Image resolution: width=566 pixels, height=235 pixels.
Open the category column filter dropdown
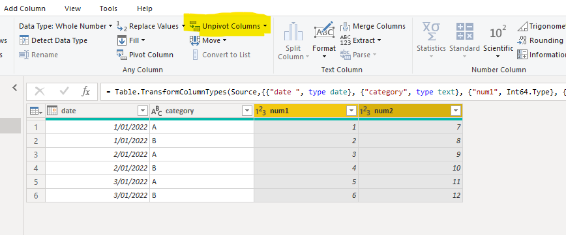(x=247, y=111)
